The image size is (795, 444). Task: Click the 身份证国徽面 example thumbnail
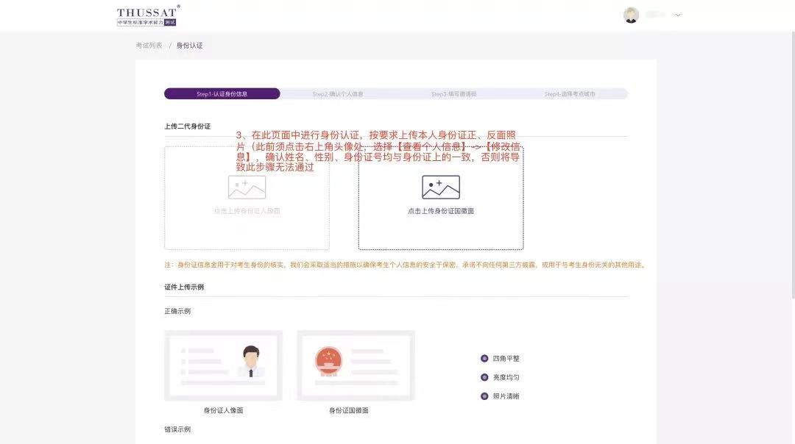click(356, 365)
